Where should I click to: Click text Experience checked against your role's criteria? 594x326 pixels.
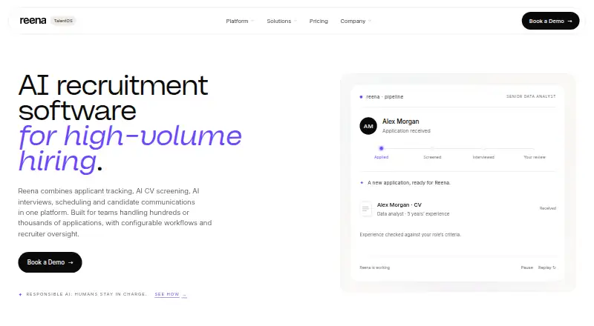tap(411, 234)
